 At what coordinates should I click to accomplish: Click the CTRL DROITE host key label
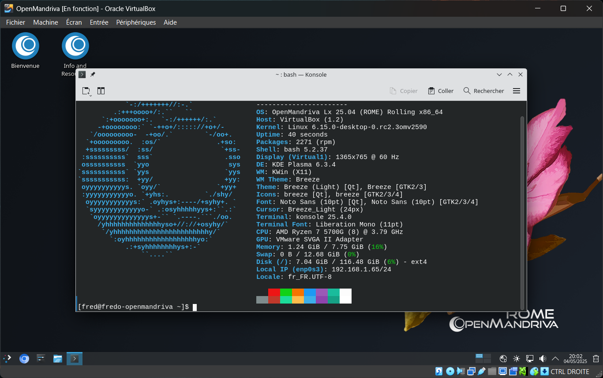(570, 371)
